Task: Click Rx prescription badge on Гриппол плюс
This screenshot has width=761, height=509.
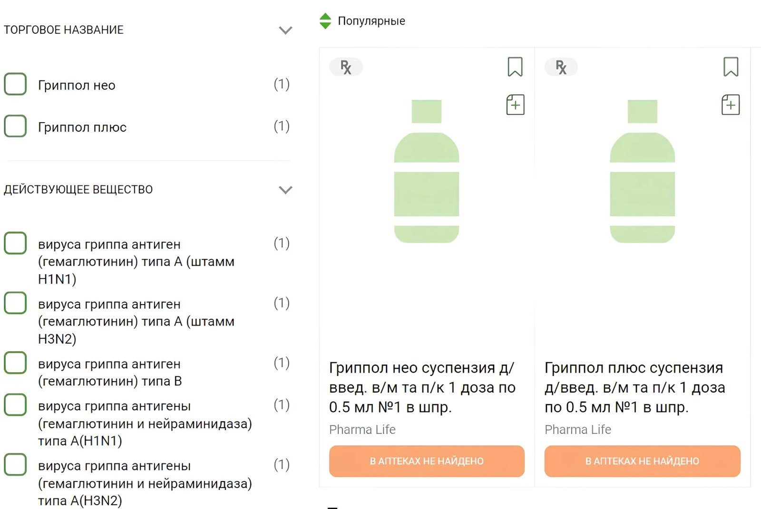Action: 561,67
